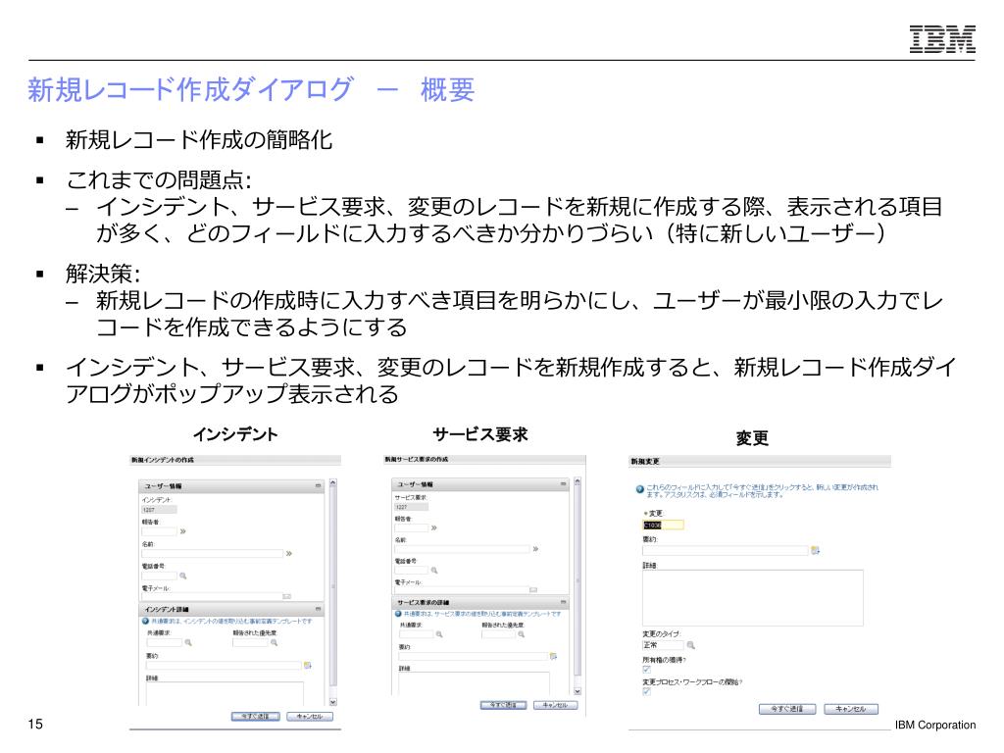Click the 新規インシデントの作成 dialog title
The image size is (1004, 753).
[163, 460]
